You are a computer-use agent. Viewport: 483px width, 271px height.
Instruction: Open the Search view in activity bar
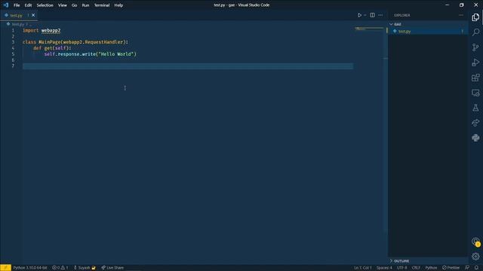tap(475, 32)
